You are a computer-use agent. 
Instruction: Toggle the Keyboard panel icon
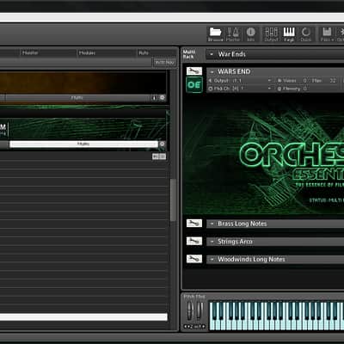coord(289,34)
